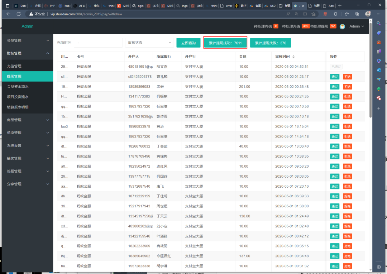Click 累计提现成功: 7611 button

pos(225,43)
